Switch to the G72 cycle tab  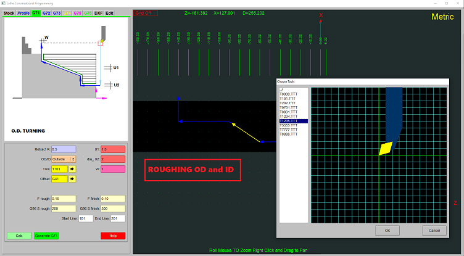(46, 13)
